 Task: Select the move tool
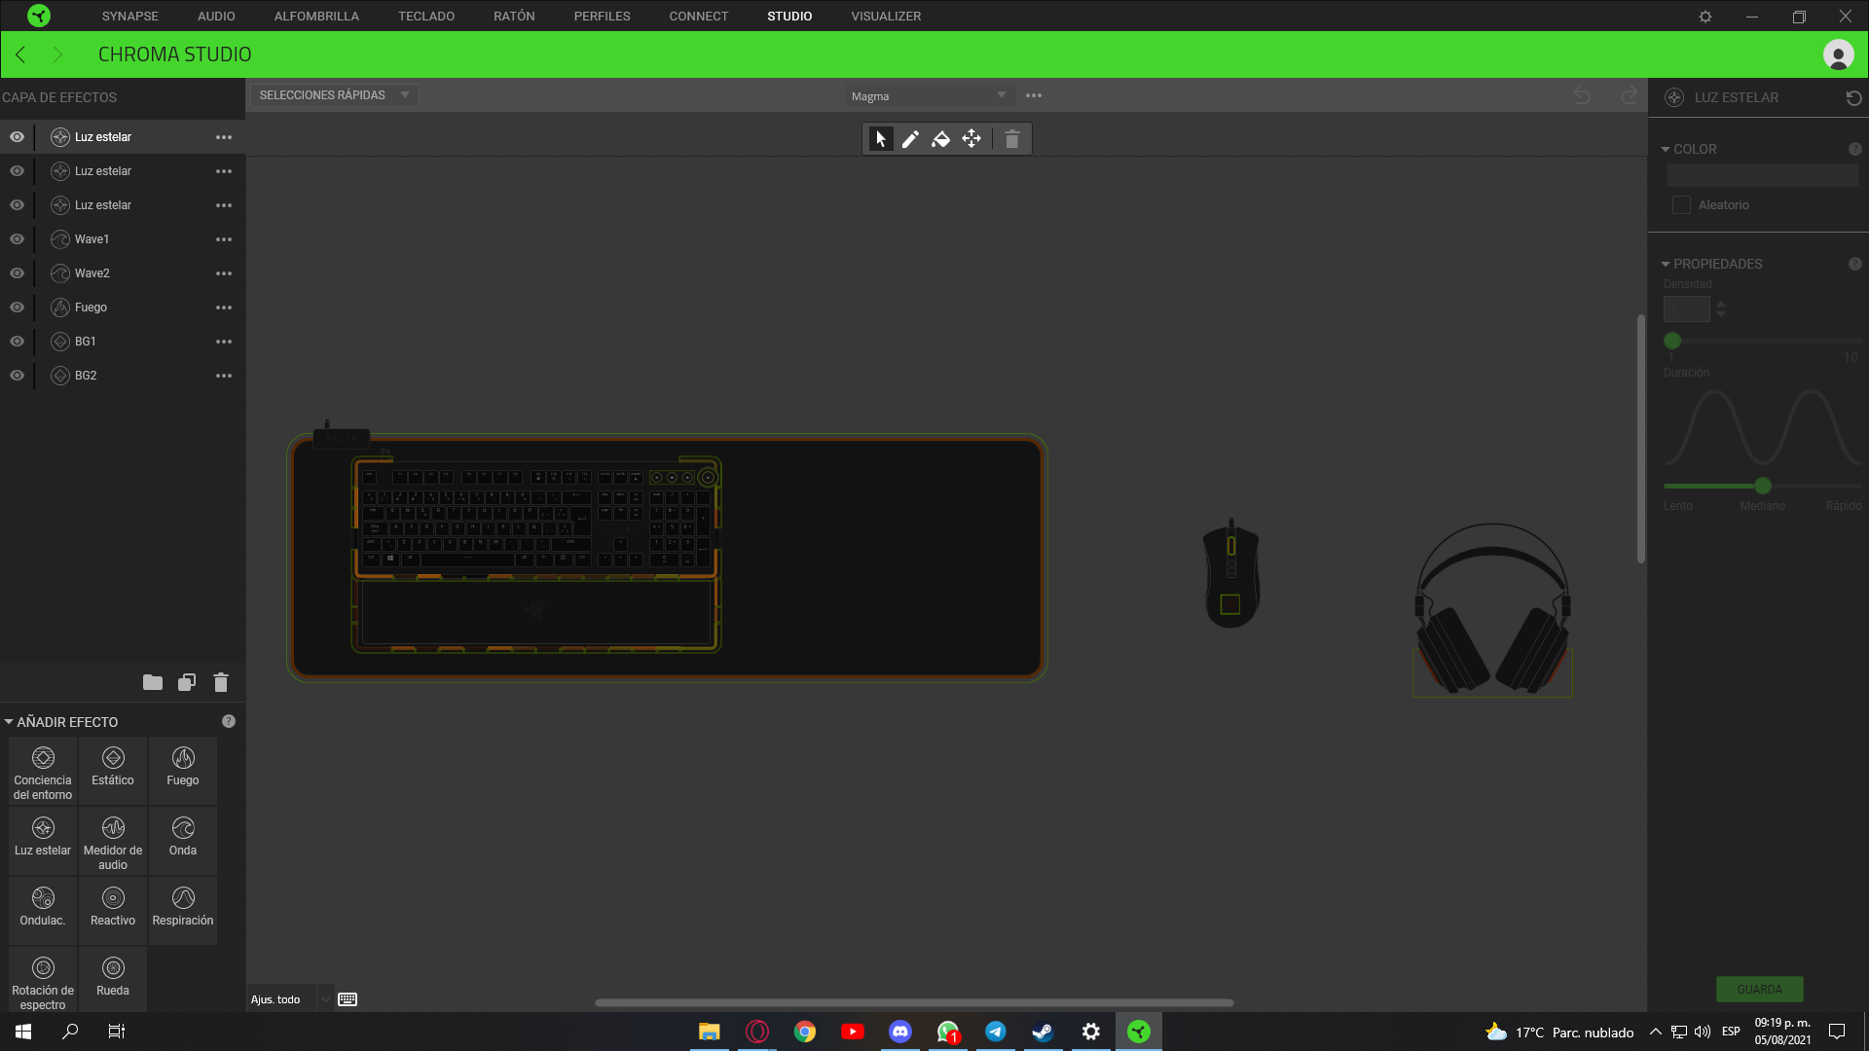[x=971, y=139]
